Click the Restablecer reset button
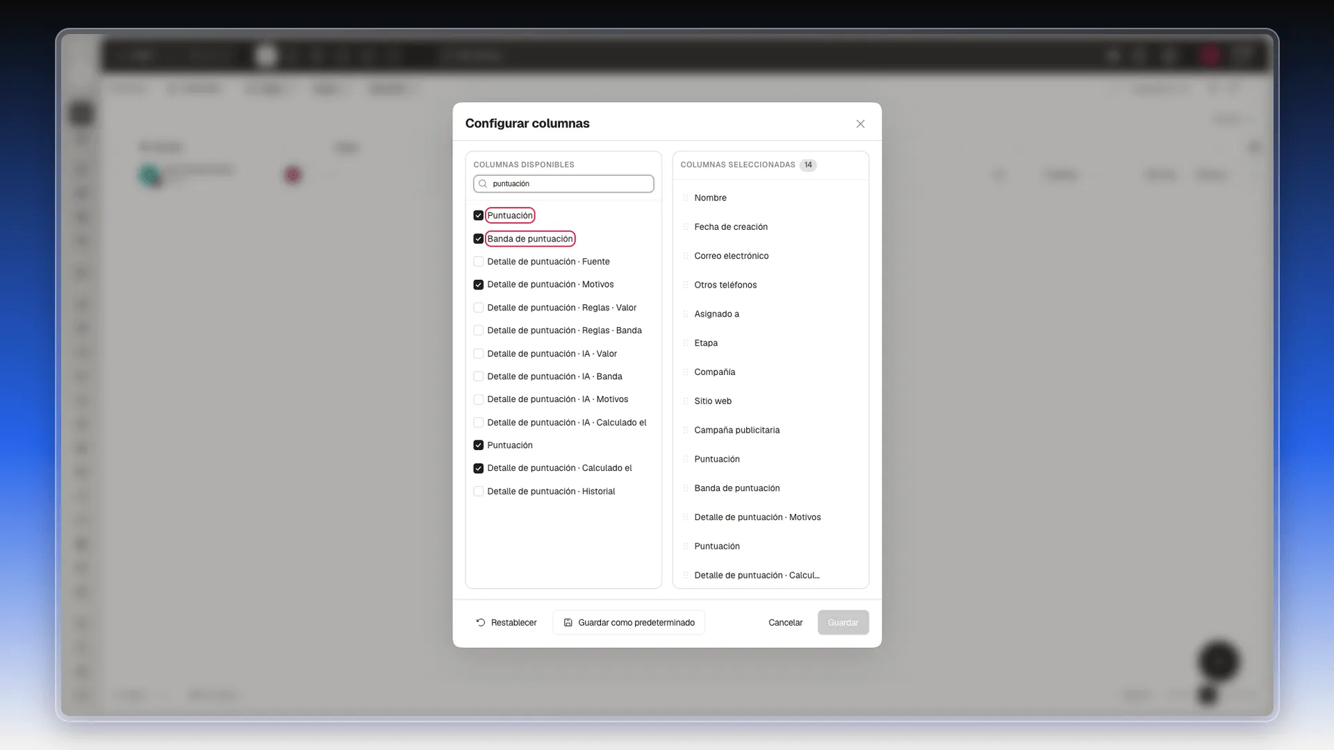1334x750 pixels. pyautogui.click(x=507, y=623)
